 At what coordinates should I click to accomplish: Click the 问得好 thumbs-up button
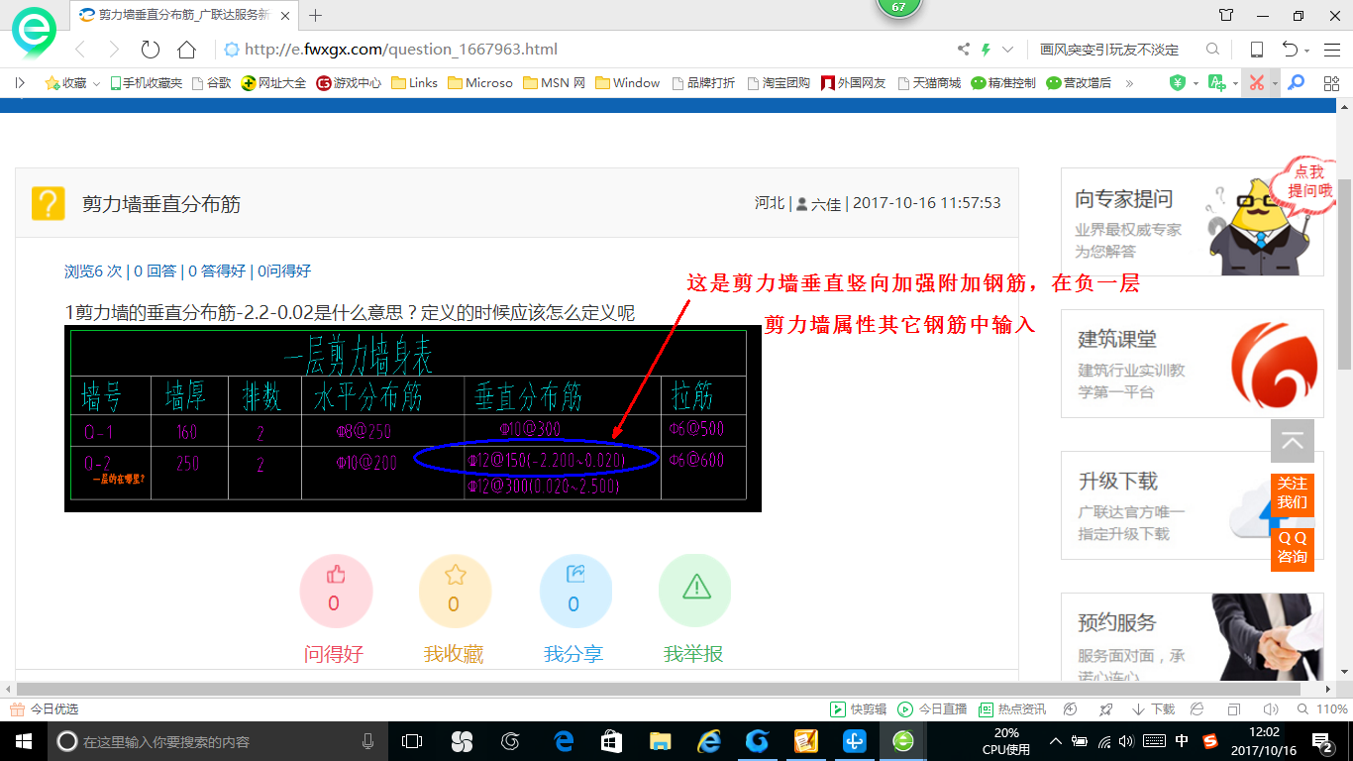pos(335,592)
